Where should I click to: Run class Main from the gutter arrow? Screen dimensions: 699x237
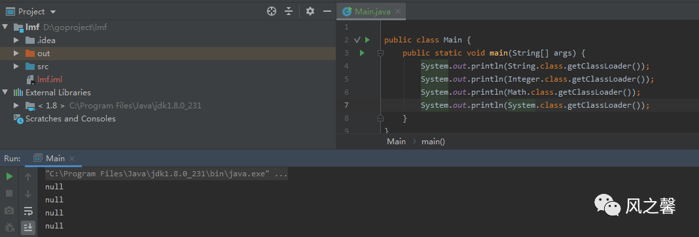coord(367,40)
